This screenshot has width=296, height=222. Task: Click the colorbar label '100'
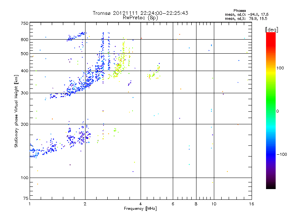coord(280,68)
